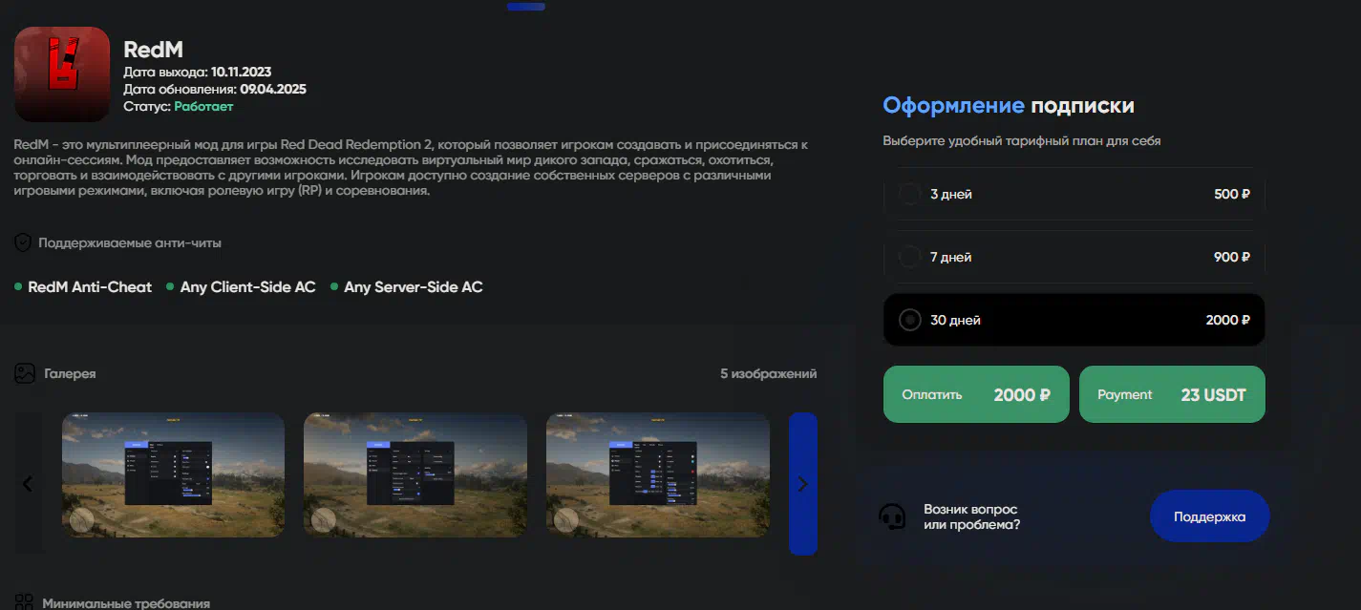Click the RedM title heading
Screen dimensions: 1361x610
153,50
